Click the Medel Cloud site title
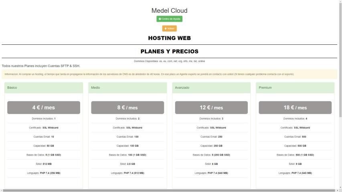The image size is (342, 192). tap(169, 11)
